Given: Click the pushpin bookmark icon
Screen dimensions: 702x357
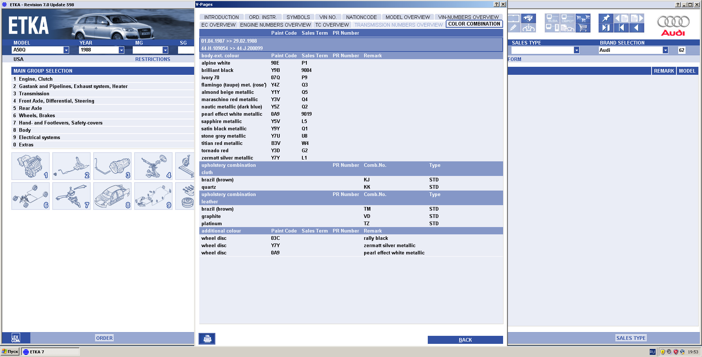Looking at the screenshot, I should [605, 19].
